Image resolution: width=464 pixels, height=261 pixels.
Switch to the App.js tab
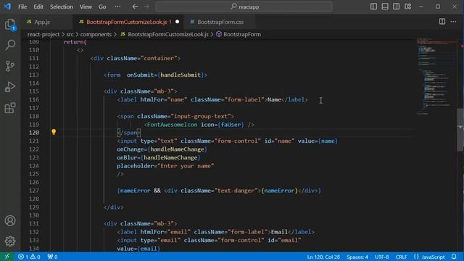pos(42,22)
